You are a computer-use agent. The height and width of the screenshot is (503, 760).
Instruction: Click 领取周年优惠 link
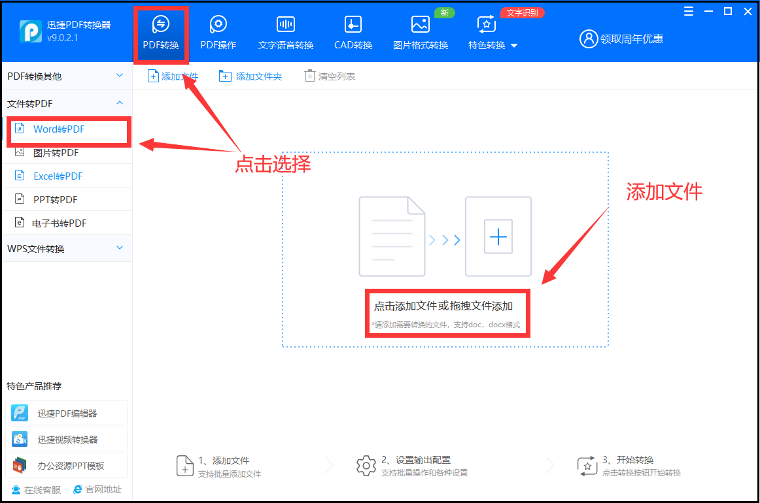point(630,39)
